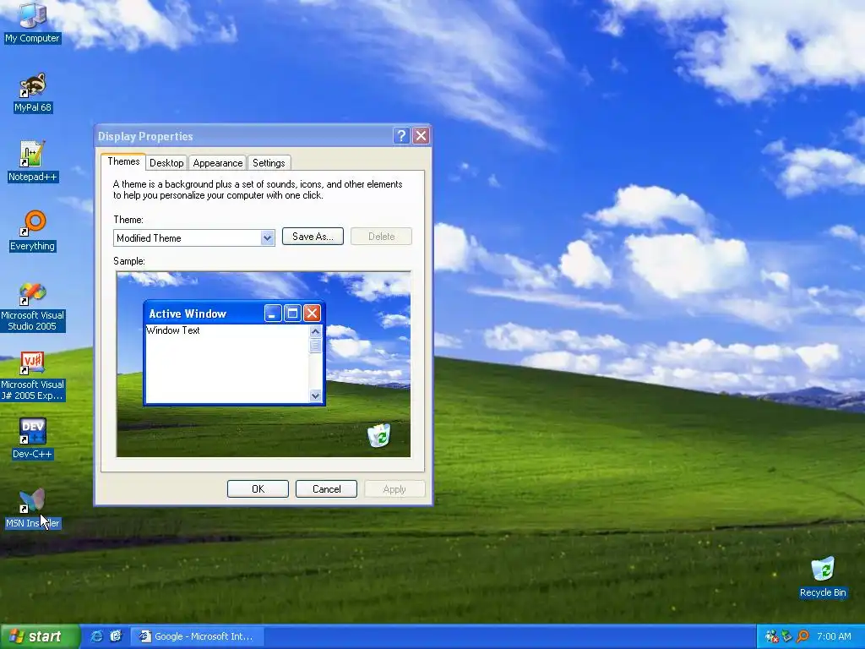Click the down arrow of the sample window scrollbar
865x649 pixels.
coord(316,395)
